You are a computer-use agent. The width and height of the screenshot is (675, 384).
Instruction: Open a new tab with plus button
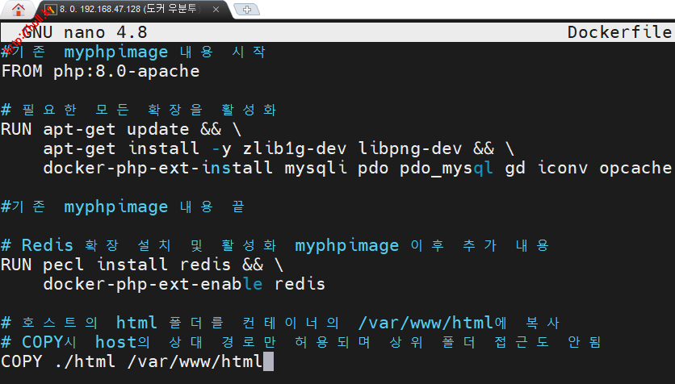point(246,10)
